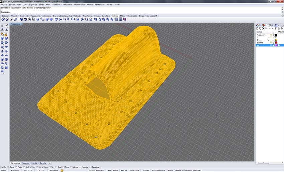Toggle Planar mode in status bar

click(116, 171)
